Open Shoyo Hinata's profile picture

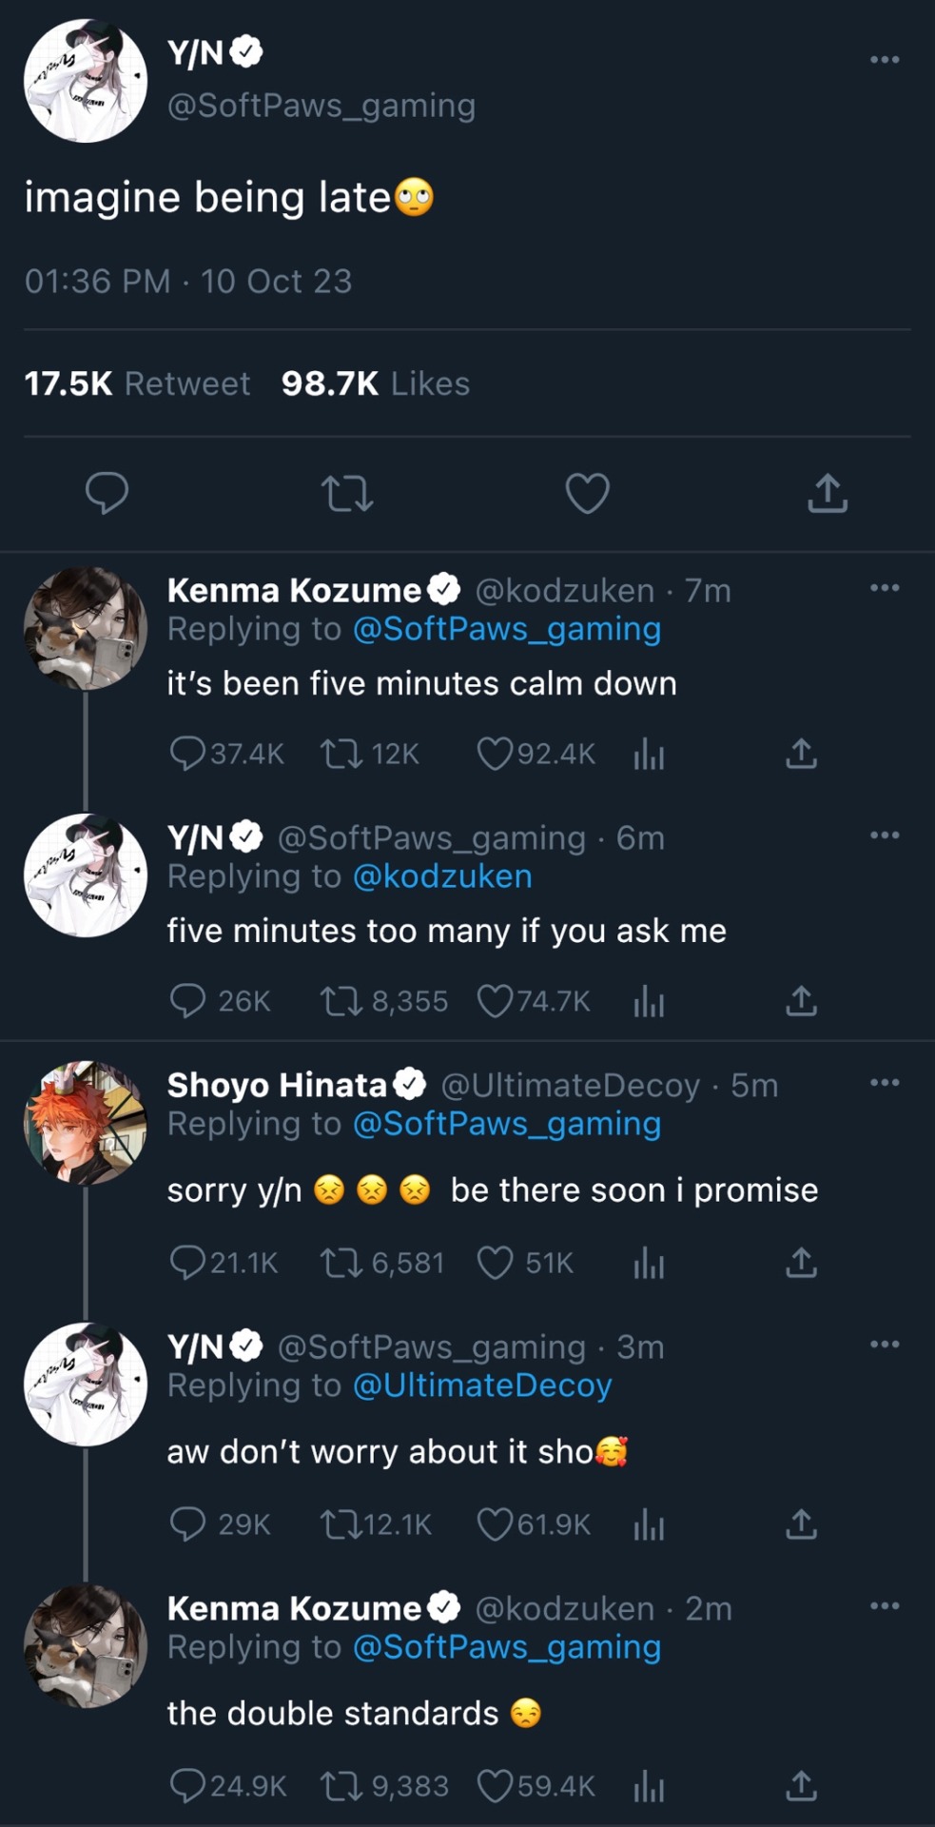86,1123
